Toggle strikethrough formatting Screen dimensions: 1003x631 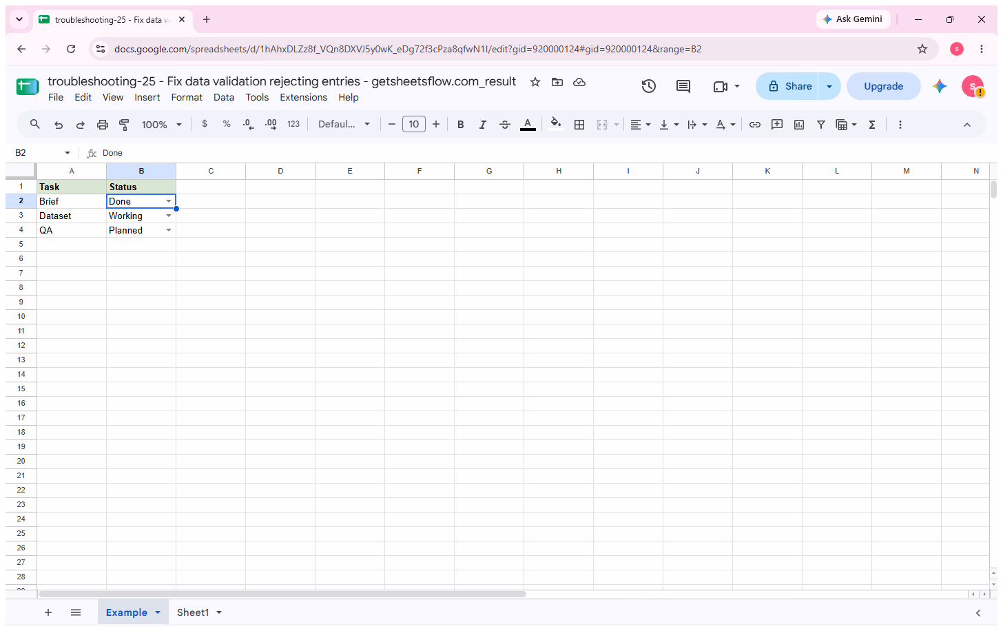coord(505,125)
